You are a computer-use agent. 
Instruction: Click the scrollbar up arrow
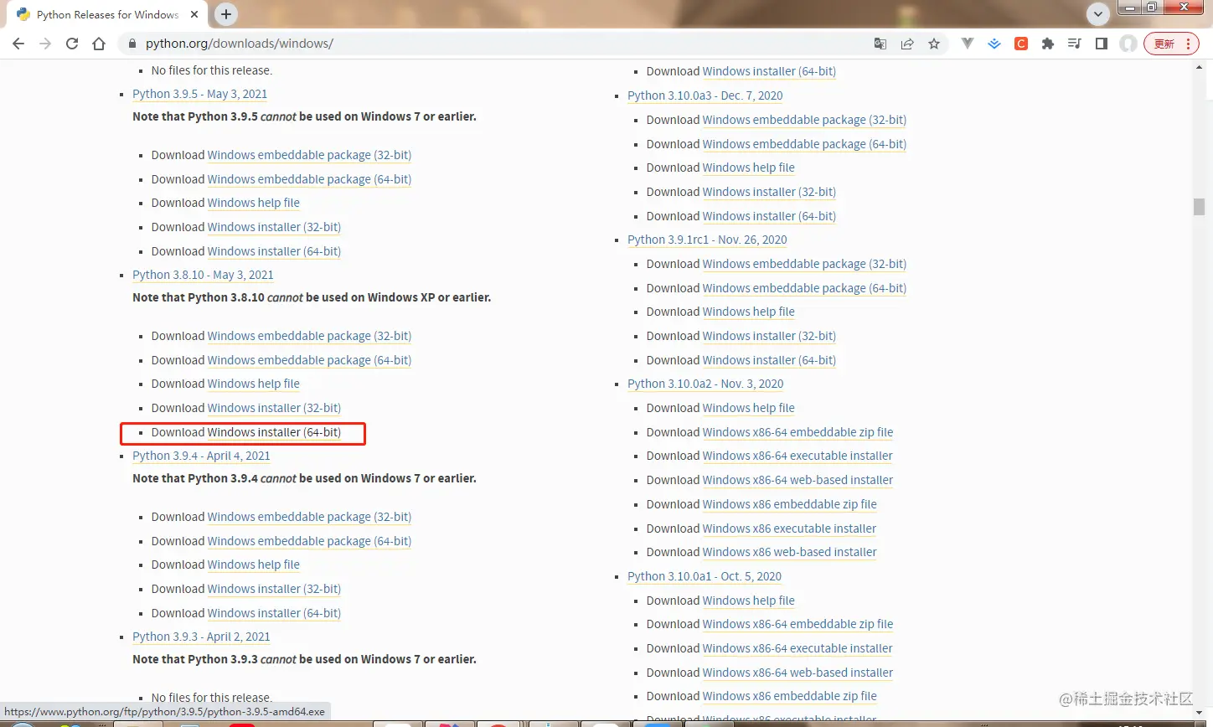(1199, 66)
